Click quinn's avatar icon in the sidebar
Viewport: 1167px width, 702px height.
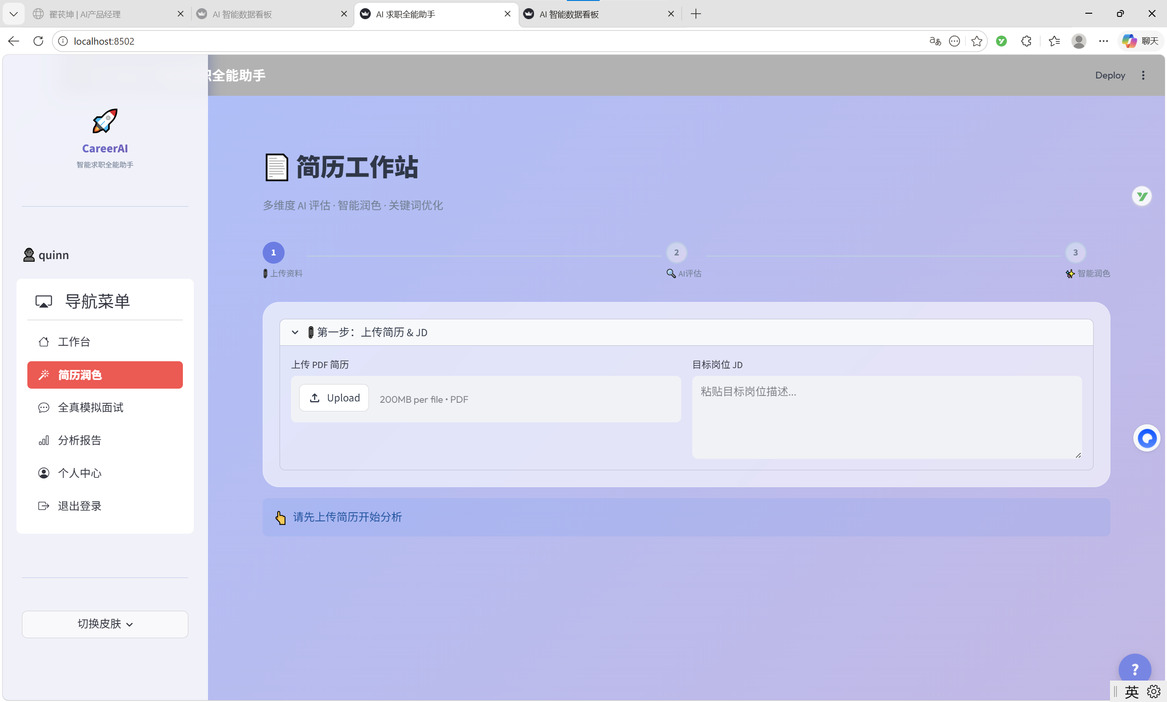click(x=29, y=255)
